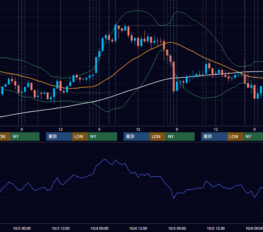Click the 10/4 12:00 date label
263x232 pixels.
click(x=138, y=228)
